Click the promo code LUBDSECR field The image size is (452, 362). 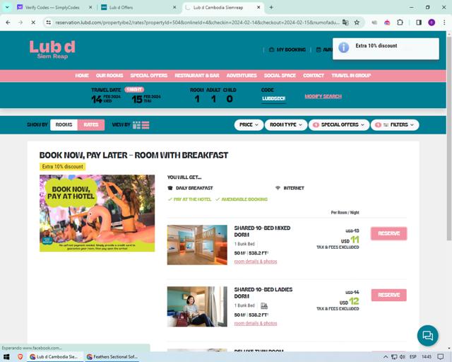pyautogui.click(x=274, y=99)
